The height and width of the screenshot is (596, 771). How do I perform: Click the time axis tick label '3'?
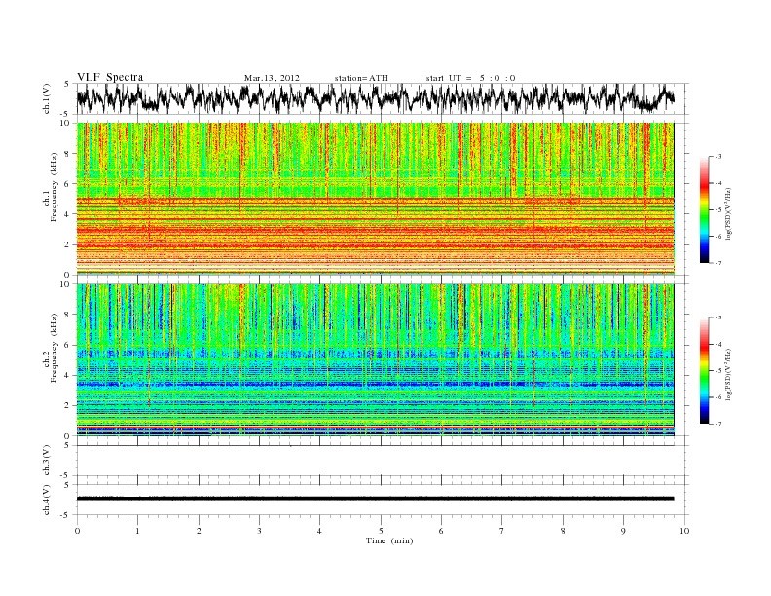(x=259, y=531)
